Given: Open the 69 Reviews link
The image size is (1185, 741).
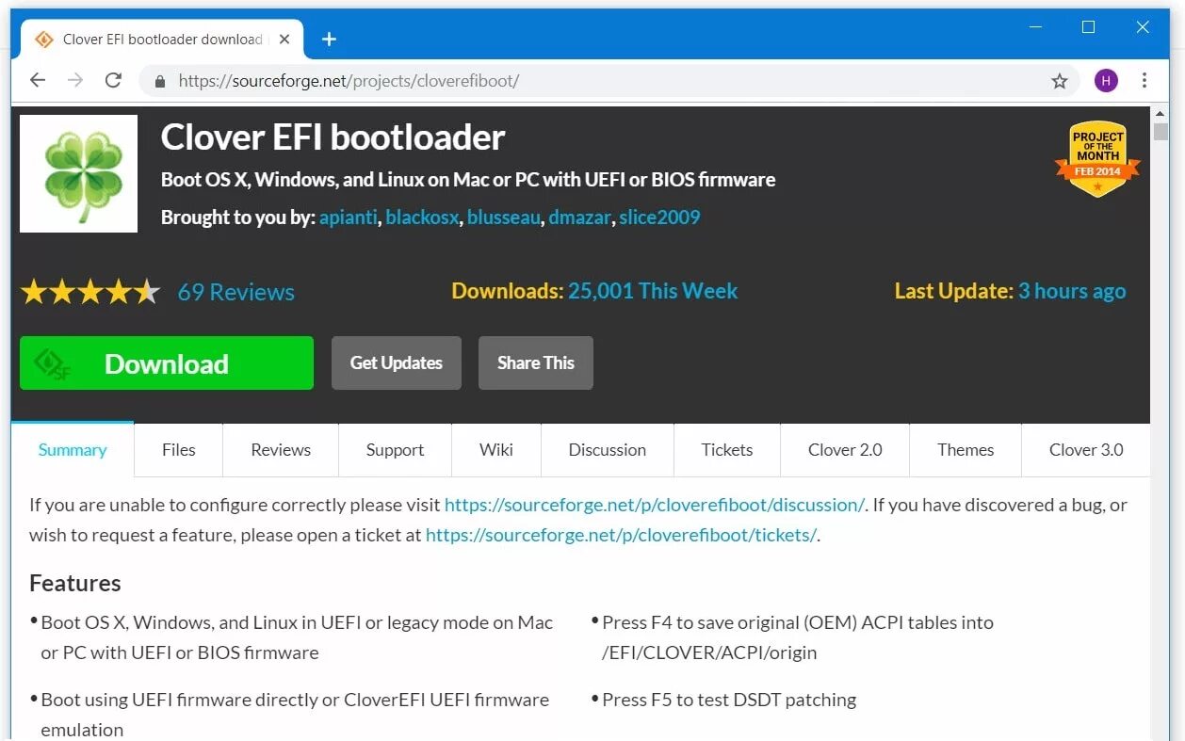Looking at the screenshot, I should point(236,292).
